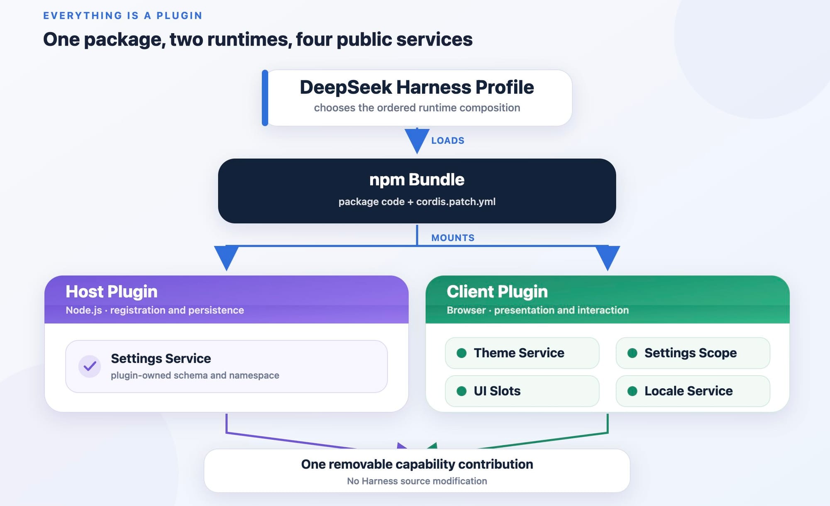Screen dimensions: 830x506
Task: Click the green dot beside UI Slots
Action: pyautogui.click(x=461, y=391)
